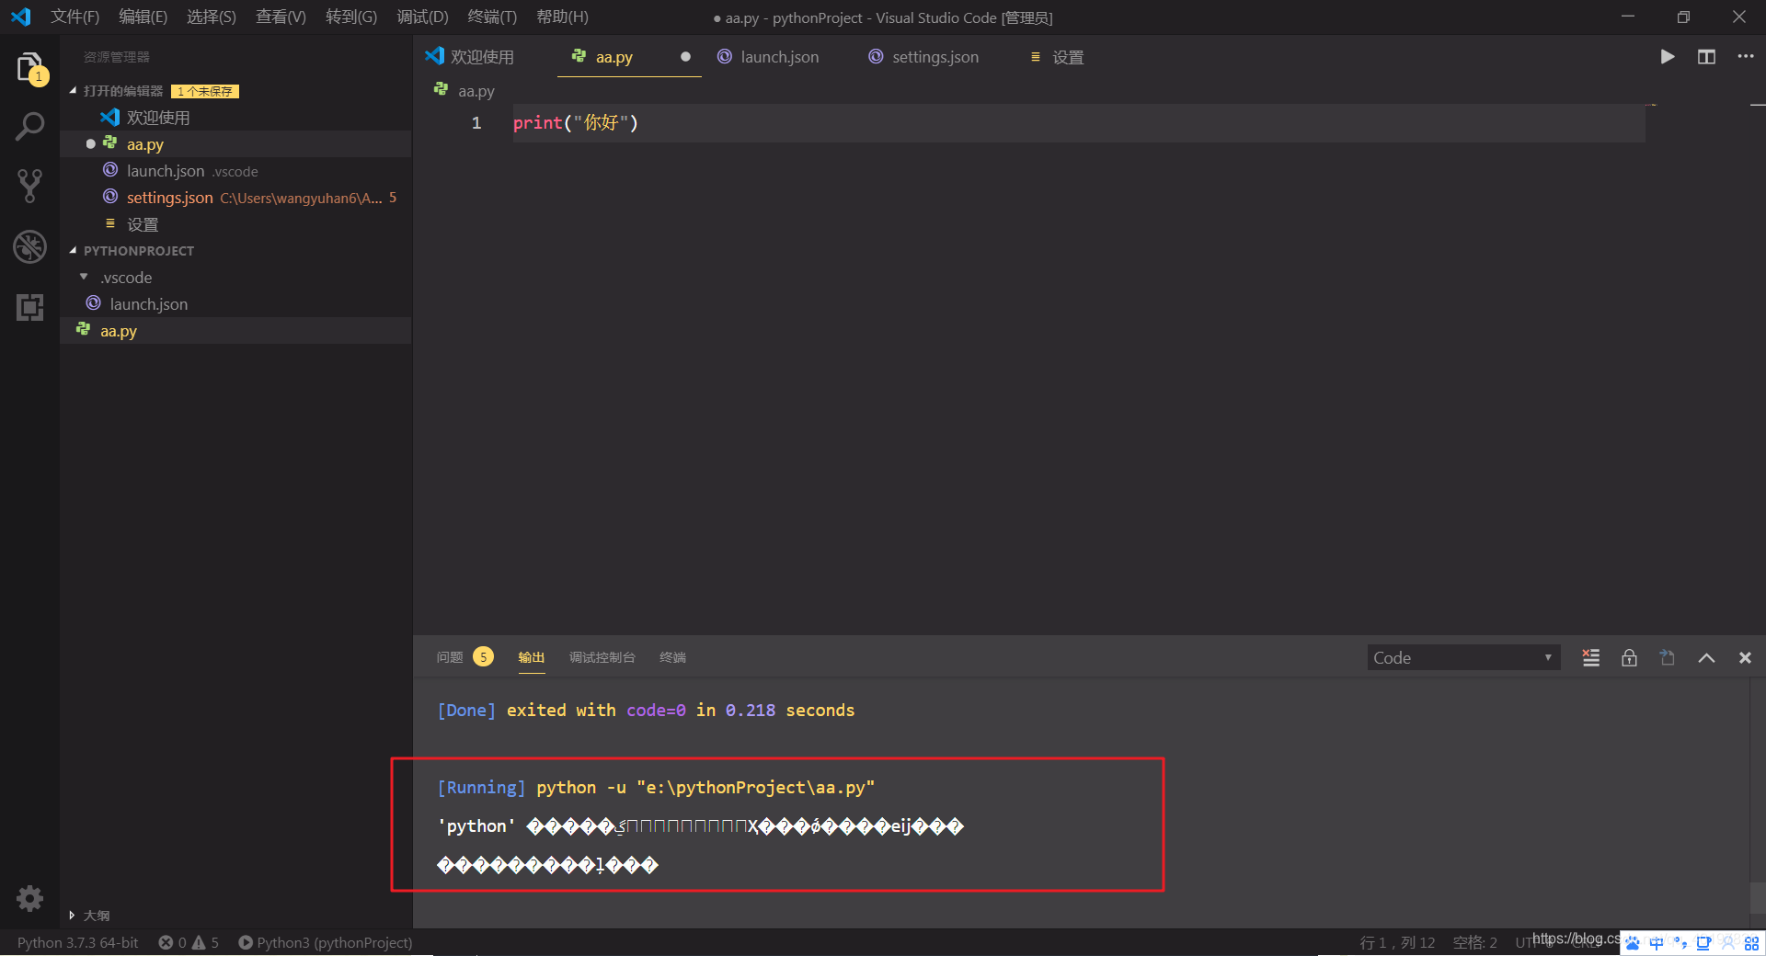1766x956 pixels.
Task: Open the Search view in activity bar
Action: pyautogui.click(x=30, y=127)
